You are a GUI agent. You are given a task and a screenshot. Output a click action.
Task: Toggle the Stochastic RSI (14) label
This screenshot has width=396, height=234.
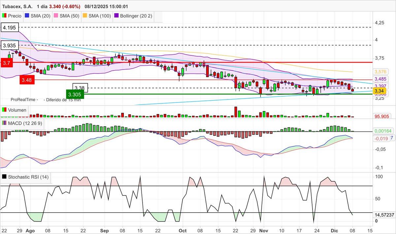(28, 177)
